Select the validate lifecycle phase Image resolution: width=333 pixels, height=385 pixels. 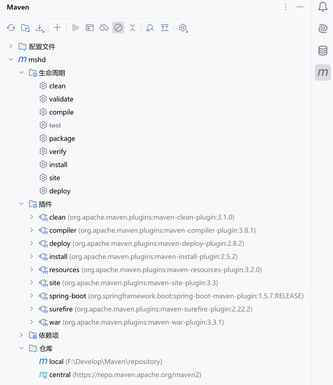point(56,99)
